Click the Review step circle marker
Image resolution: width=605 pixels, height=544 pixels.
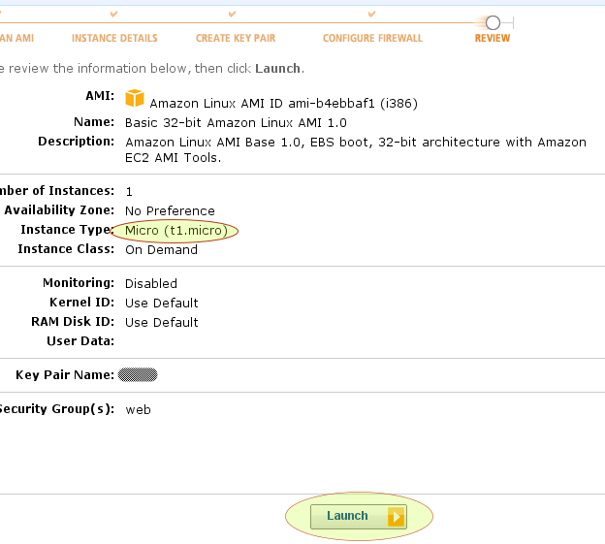493,22
